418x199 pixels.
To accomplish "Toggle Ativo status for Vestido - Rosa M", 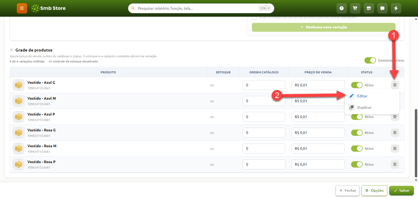I will coord(357,149).
